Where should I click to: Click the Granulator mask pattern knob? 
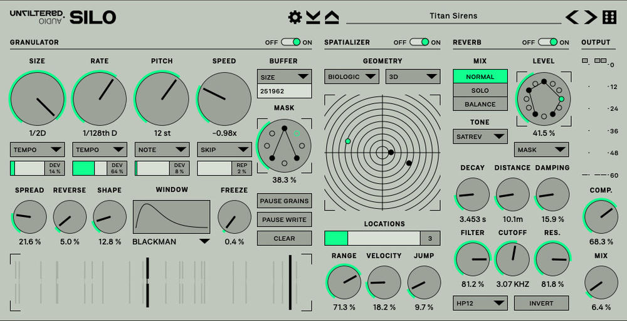click(x=284, y=146)
